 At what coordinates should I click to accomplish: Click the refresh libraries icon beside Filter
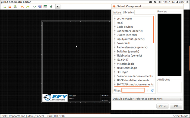pos(152,91)
